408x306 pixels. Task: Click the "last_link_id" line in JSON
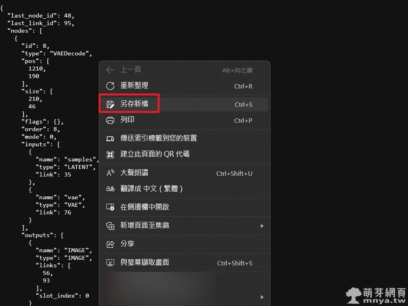coord(41,23)
